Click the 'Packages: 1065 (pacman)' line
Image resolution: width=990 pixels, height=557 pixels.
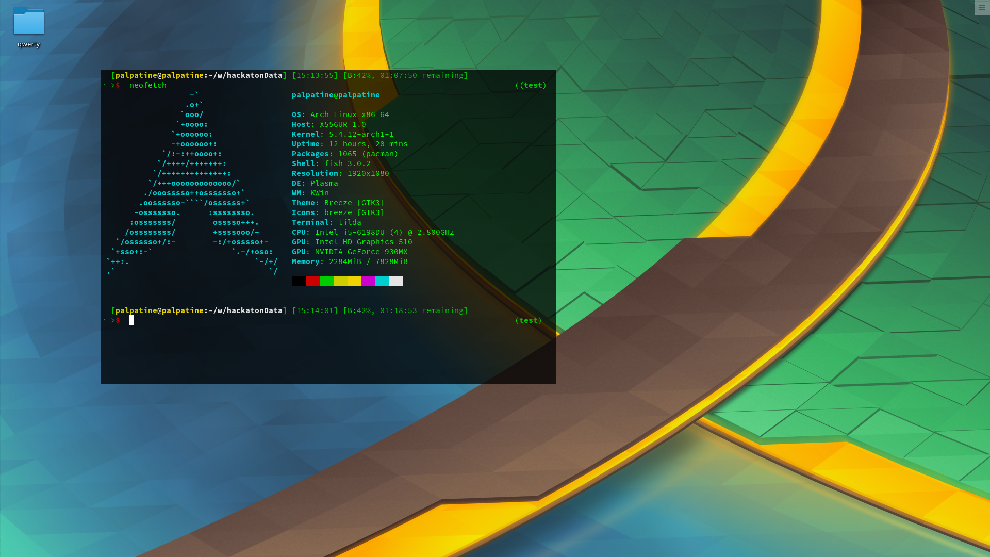point(345,154)
